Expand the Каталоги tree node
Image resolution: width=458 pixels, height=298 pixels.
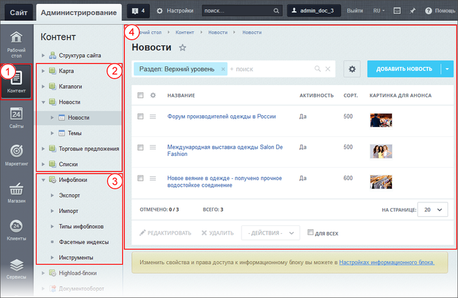[43, 86]
